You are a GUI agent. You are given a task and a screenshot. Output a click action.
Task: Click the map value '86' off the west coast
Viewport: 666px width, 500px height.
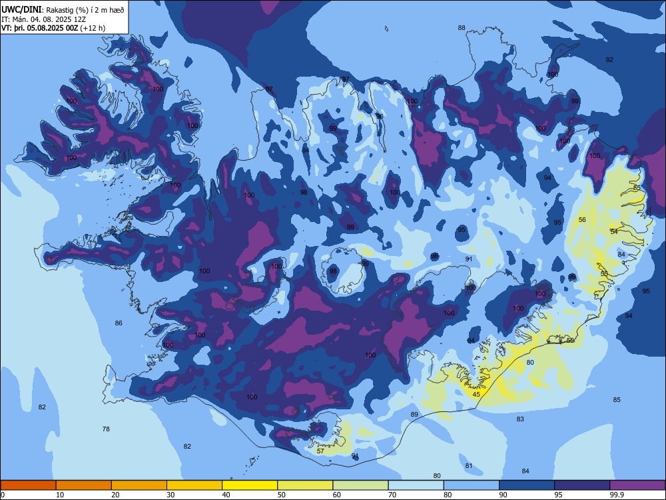point(119,323)
